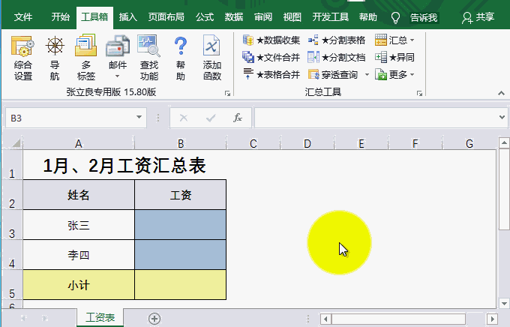Open the 帮助 question mark icon

point(180,57)
